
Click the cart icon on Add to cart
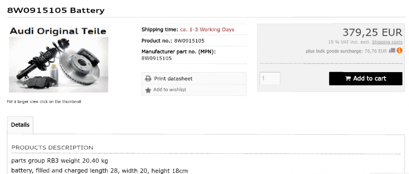pos(348,78)
